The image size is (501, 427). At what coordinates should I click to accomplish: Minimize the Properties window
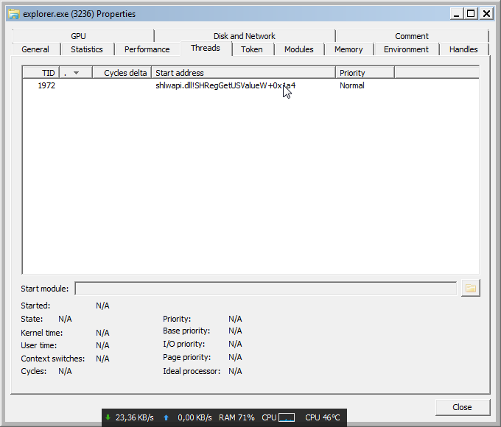tap(457, 14)
